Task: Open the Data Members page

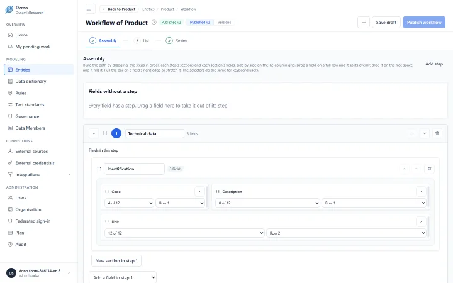Action: tap(39, 128)
